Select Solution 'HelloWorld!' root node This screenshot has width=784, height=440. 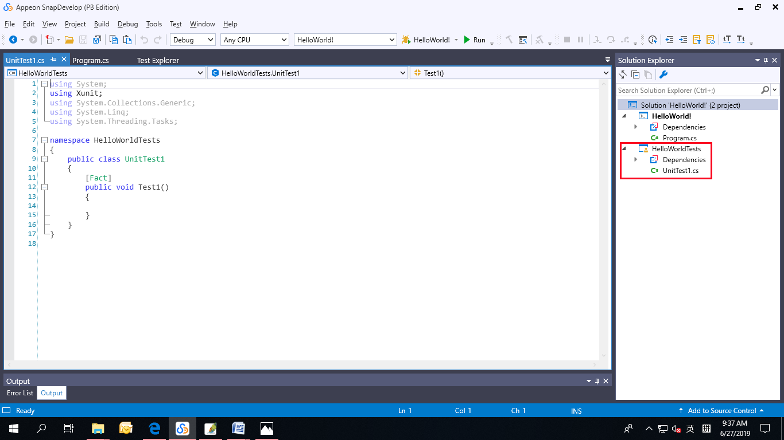point(690,105)
